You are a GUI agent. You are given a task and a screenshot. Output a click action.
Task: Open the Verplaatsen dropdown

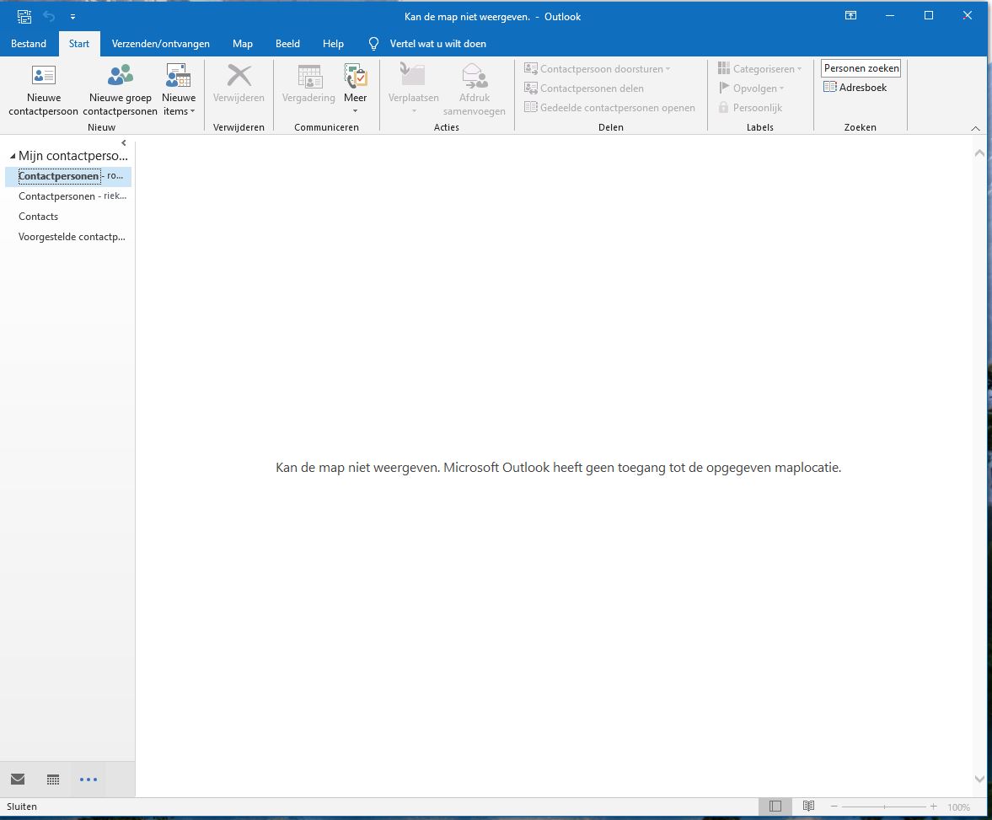coord(413,90)
